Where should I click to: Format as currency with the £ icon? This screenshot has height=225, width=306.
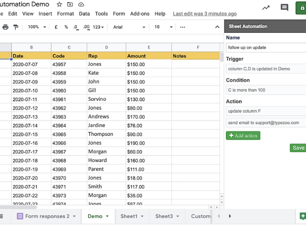[56, 27]
